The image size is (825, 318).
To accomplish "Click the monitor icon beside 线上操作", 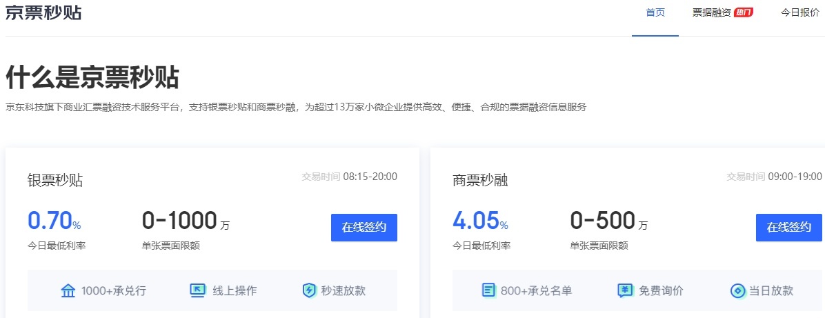I will [x=197, y=290].
